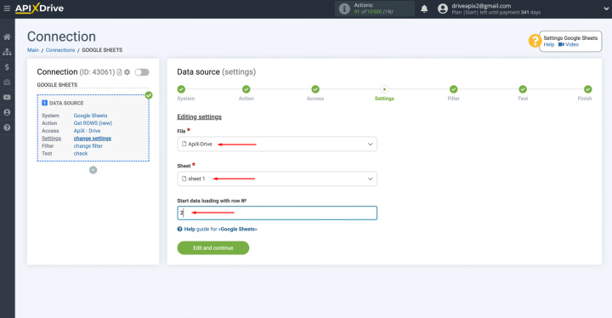Open Video link in Settings Google Sheets box
The image size is (612, 318).
[x=569, y=44]
